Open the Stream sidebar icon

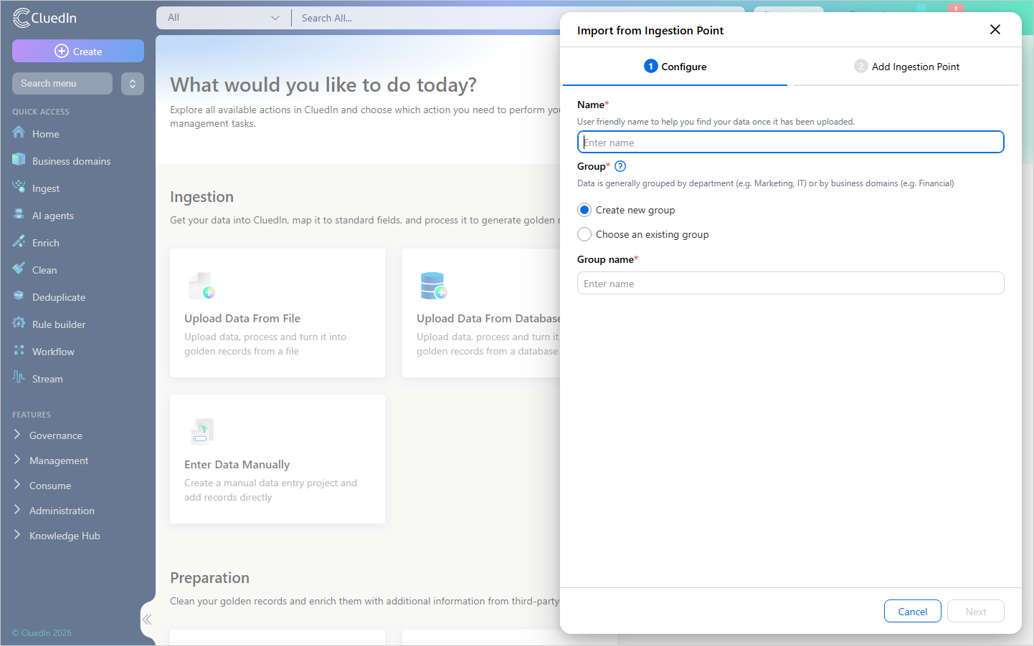tap(19, 377)
